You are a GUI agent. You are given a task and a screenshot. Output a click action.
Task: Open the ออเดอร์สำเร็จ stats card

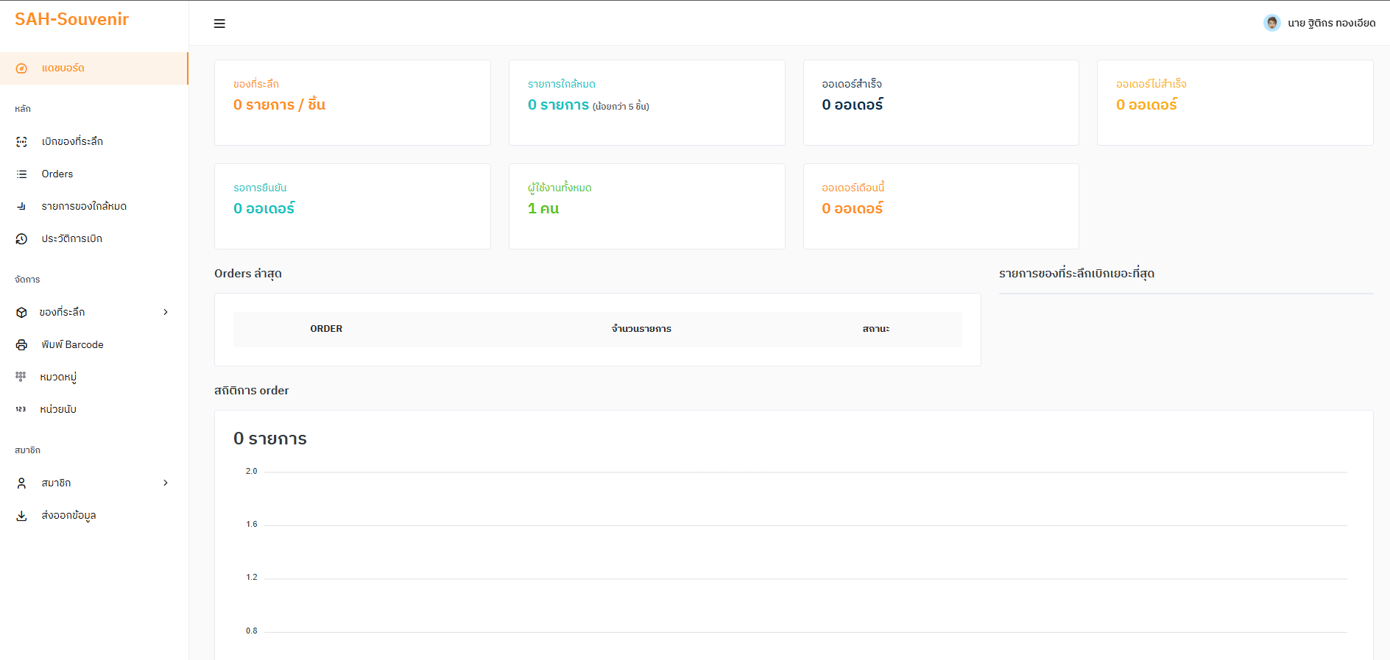[940, 102]
